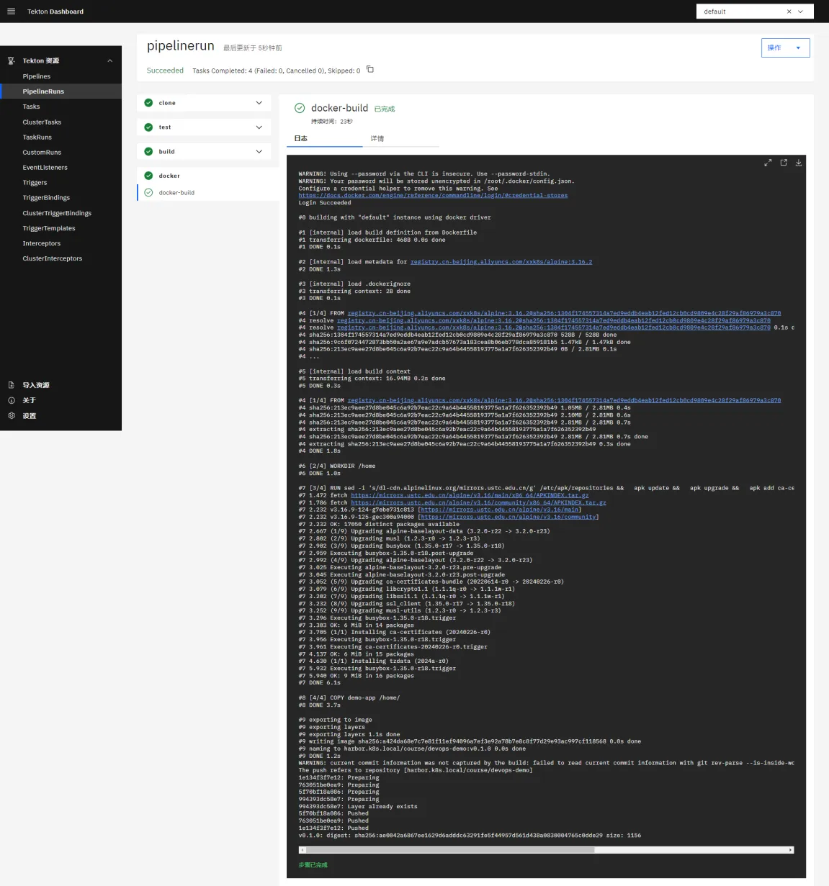Click the docker-build header completed icon
Image resolution: width=829 pixels, height=886 pixels.
tap(300, 108)
